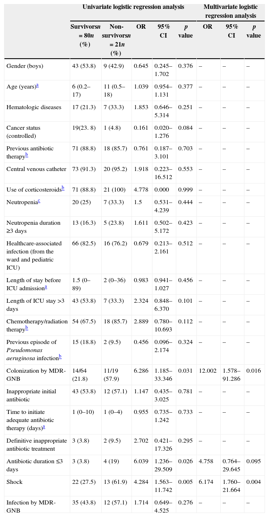Follow footnote b on Use of corticosteroids

63,188
